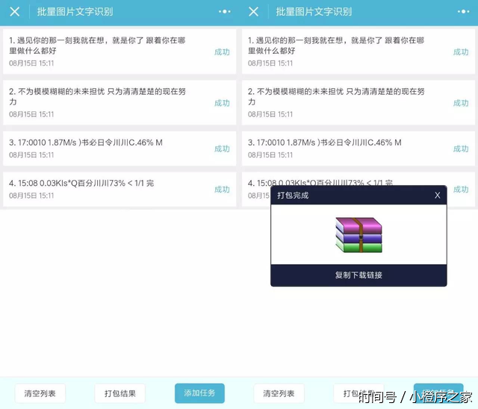Open the three-dot menu on the screen without the dialog

click(x=225, y=12)
